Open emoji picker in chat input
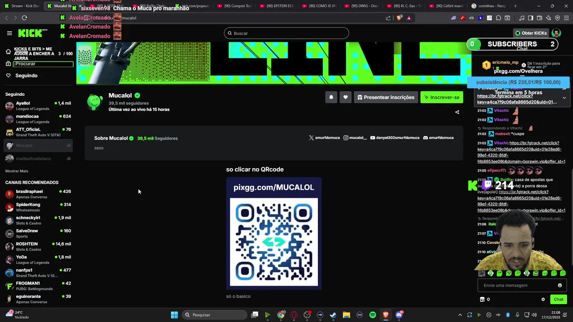 (x=560, y=285)
